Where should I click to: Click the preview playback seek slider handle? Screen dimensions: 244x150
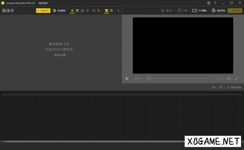click(148, 79)
